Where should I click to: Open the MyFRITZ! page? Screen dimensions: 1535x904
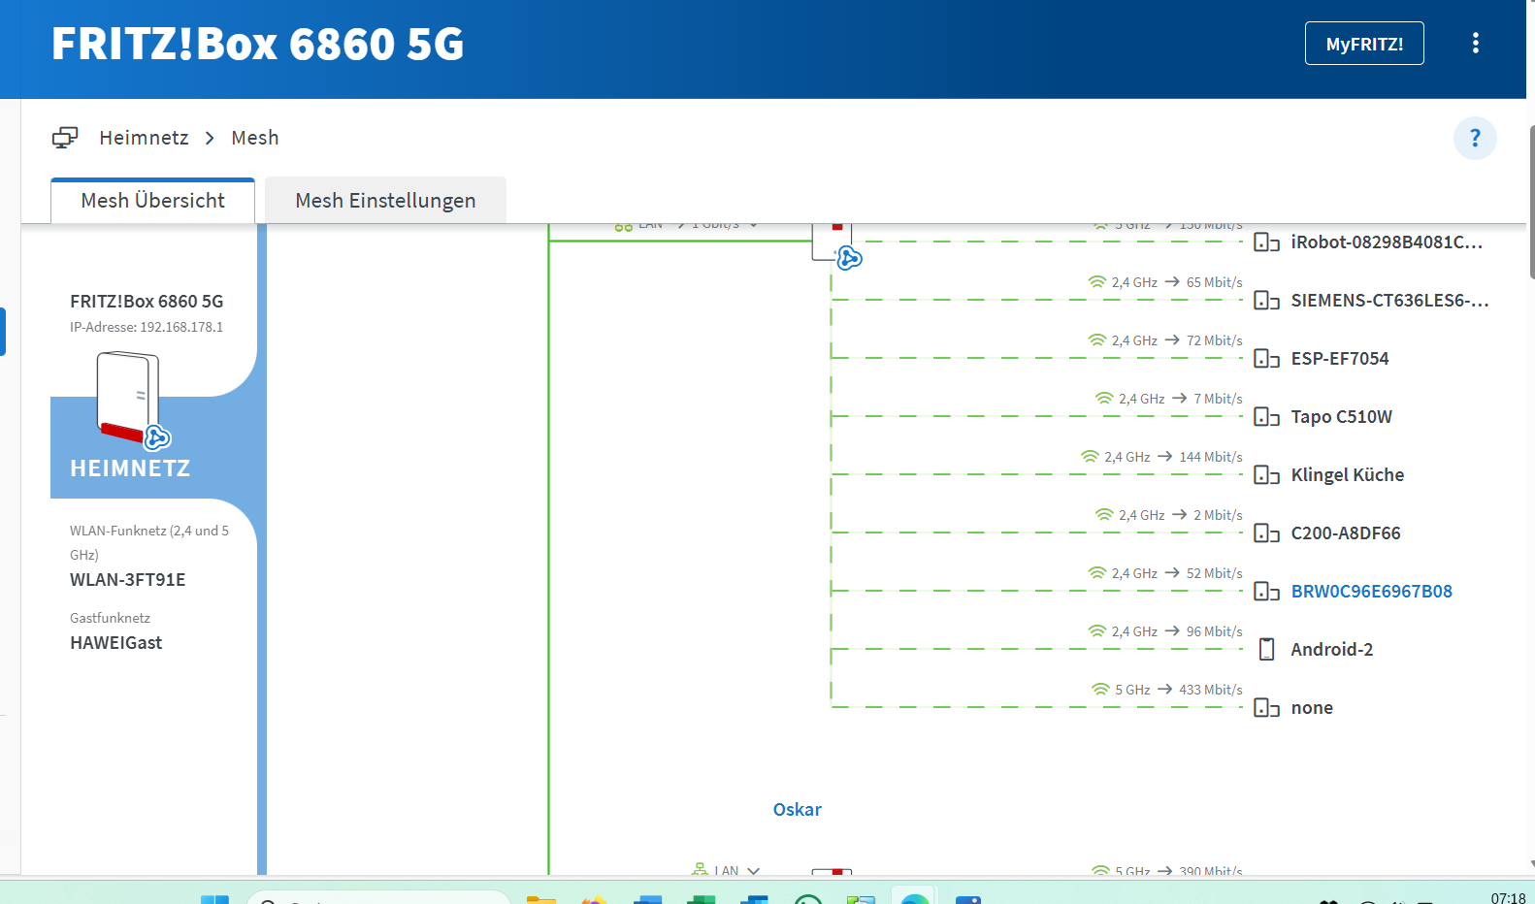coord(1364,44)
